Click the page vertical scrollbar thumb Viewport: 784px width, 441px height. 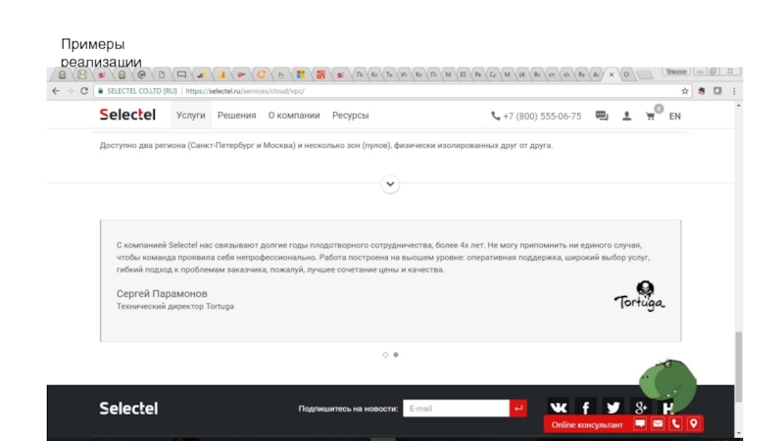pos(739,367)
